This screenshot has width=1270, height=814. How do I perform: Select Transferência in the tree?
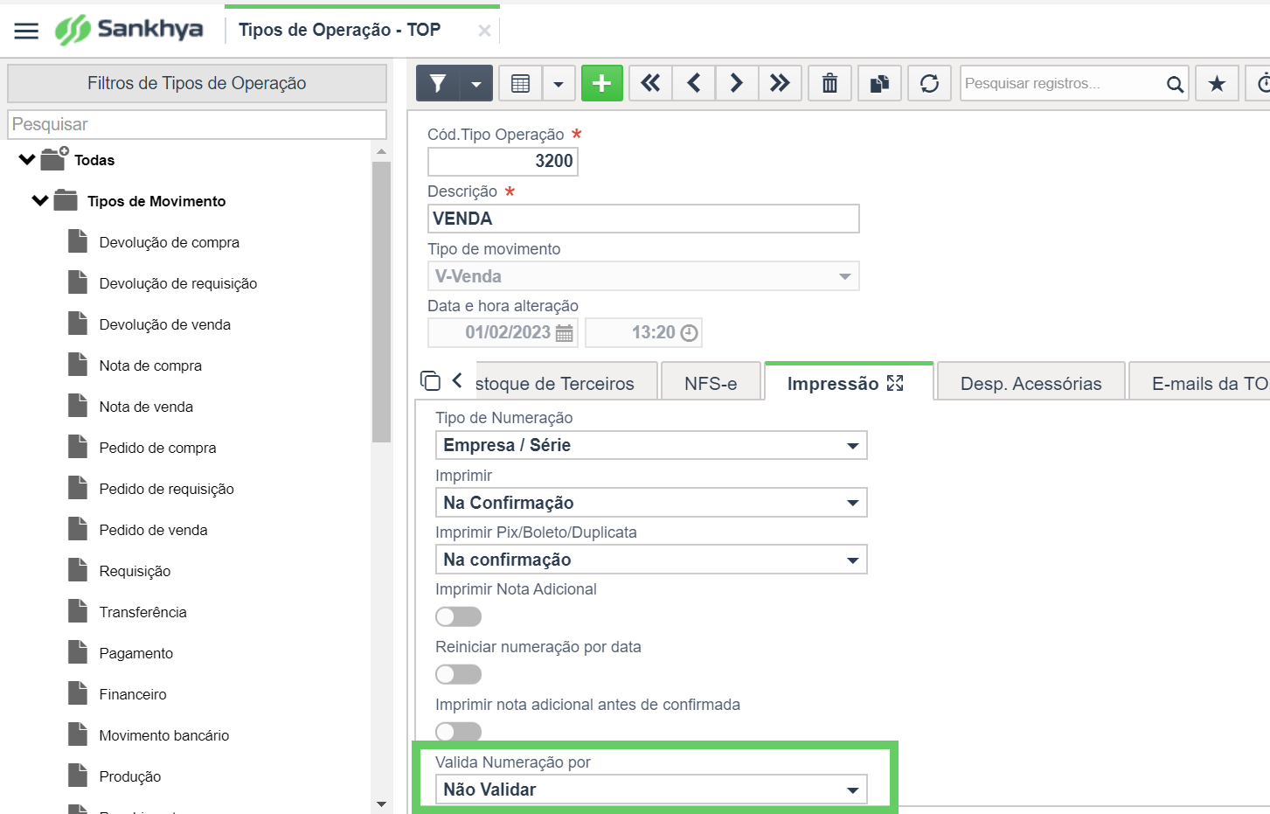[x=142, y=612]
